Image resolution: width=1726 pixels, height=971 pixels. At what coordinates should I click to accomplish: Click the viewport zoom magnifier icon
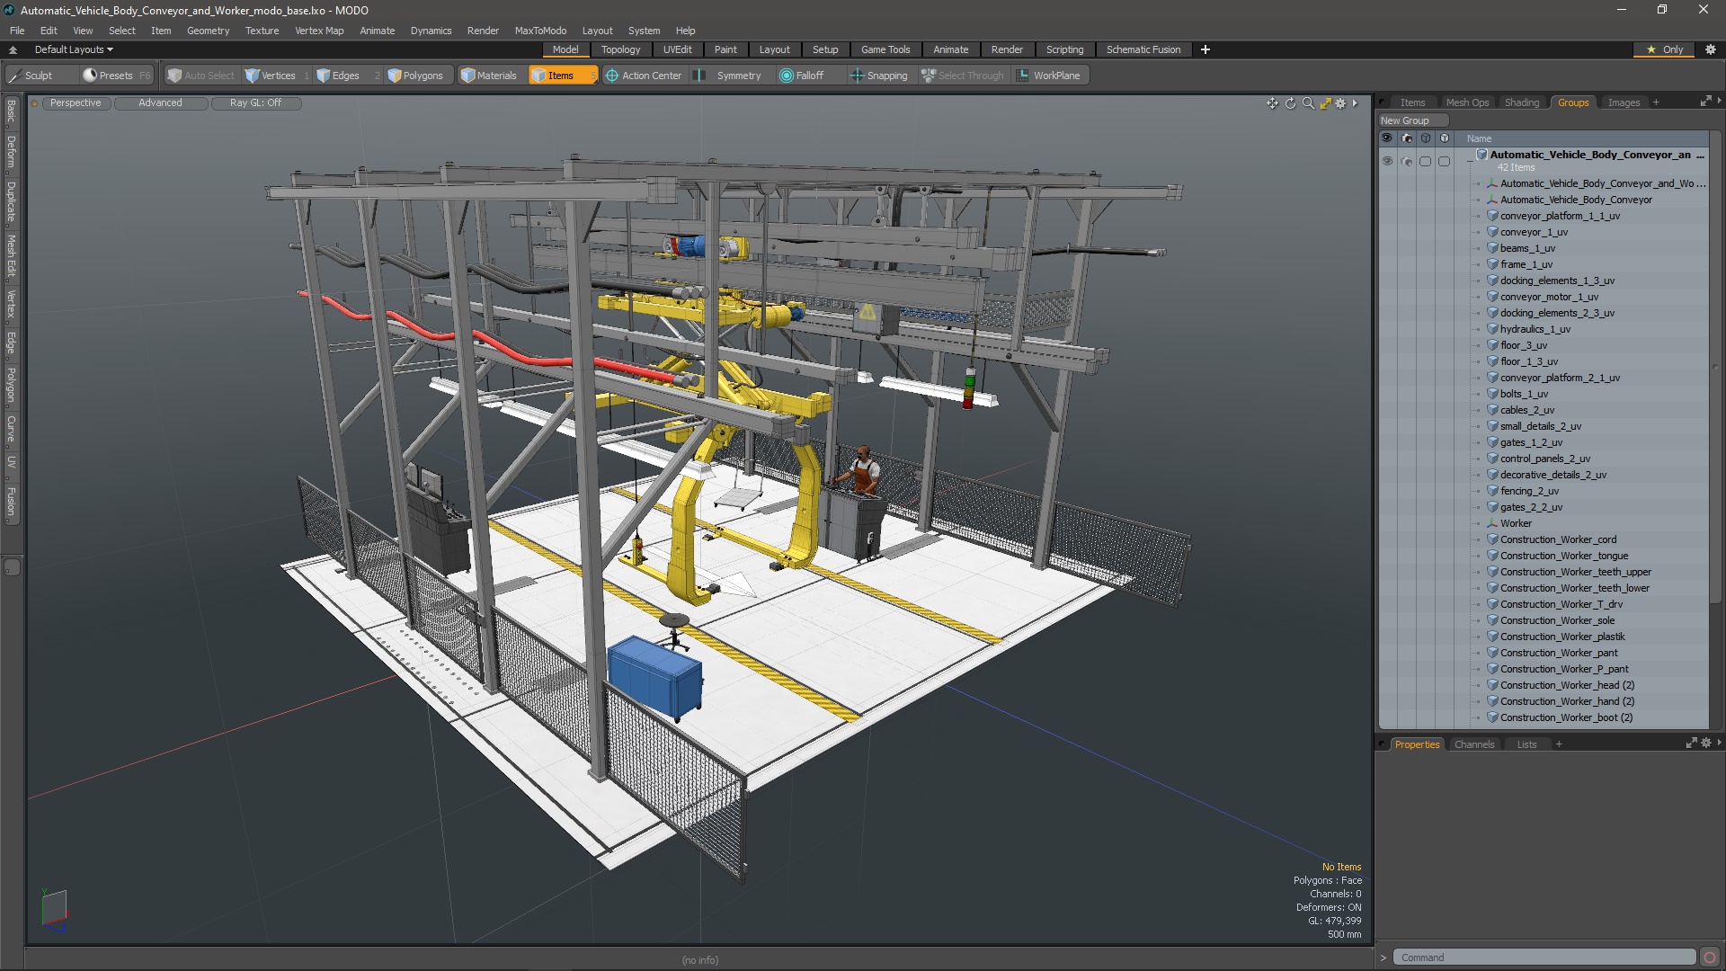[1308, 103]
